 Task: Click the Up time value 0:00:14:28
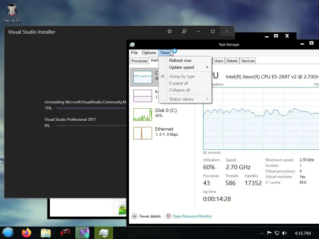click(217, 199)
